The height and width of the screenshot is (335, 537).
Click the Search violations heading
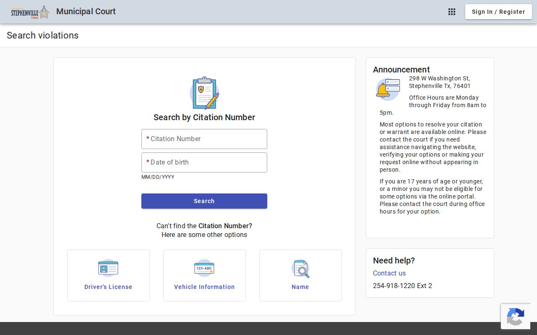(42, 35)
